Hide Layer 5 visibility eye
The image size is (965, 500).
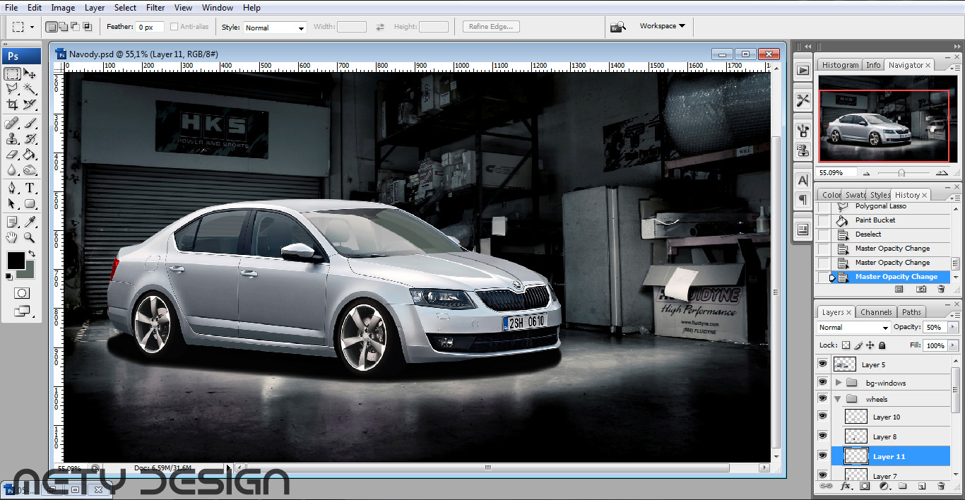(x=822, y=364)
